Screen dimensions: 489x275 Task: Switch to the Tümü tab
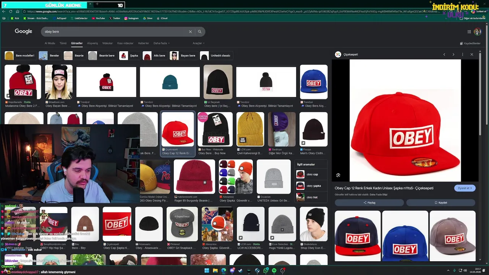click(x=63, y=43)
